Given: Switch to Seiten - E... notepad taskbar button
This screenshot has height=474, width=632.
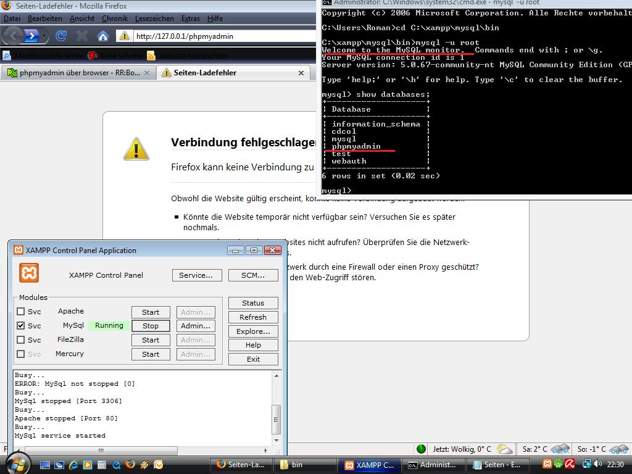Looking at the screenshot, I should coord(498,465).
